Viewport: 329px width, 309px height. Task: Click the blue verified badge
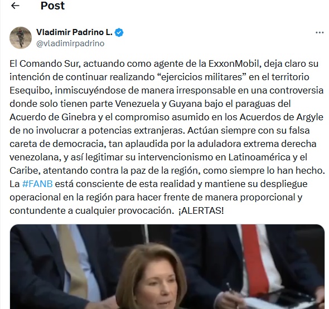(x=119, y=33)
